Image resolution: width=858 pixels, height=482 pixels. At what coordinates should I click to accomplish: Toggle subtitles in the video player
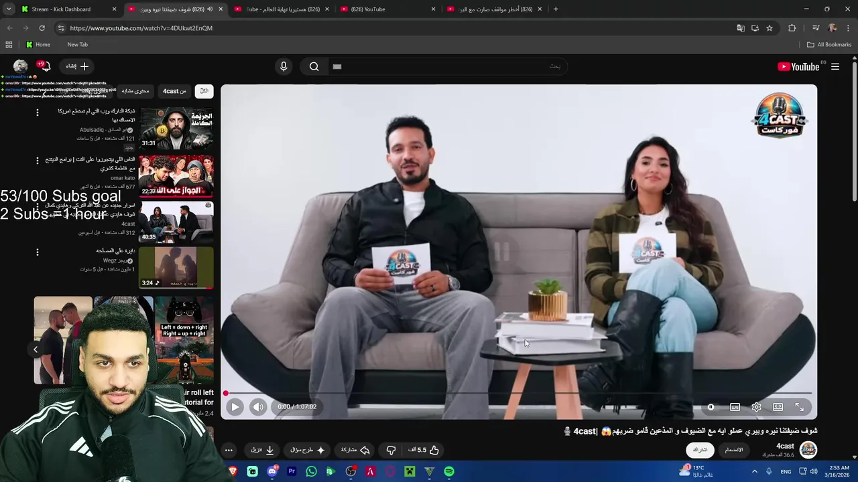coord(735,406)
